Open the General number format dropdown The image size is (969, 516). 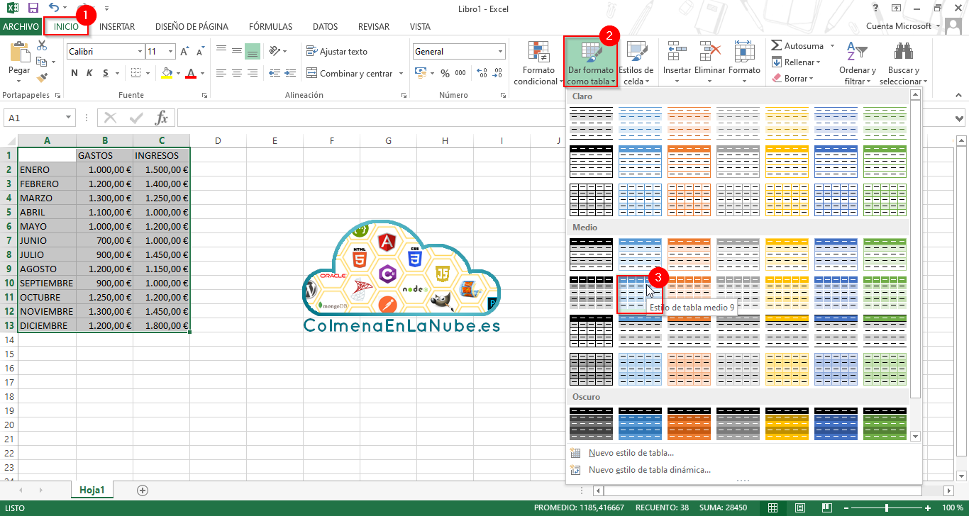[500, 51]
